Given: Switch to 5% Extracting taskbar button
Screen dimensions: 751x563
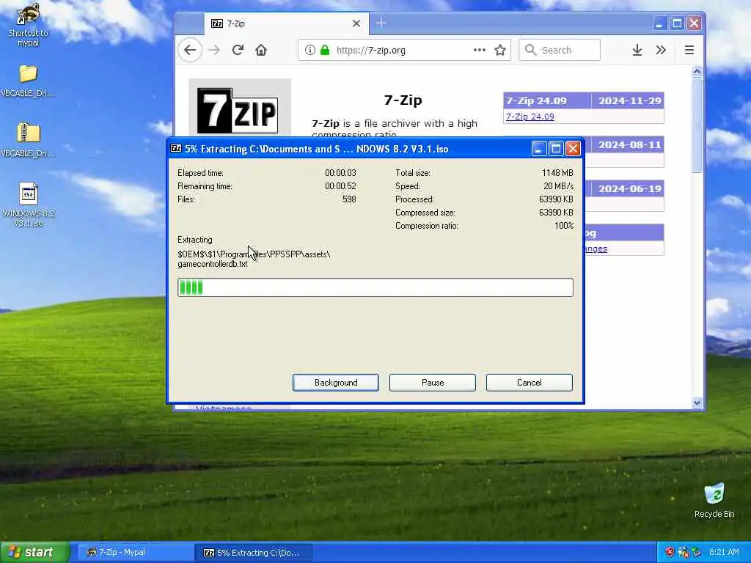Looking at the screenshot, I should coord(254,553).
